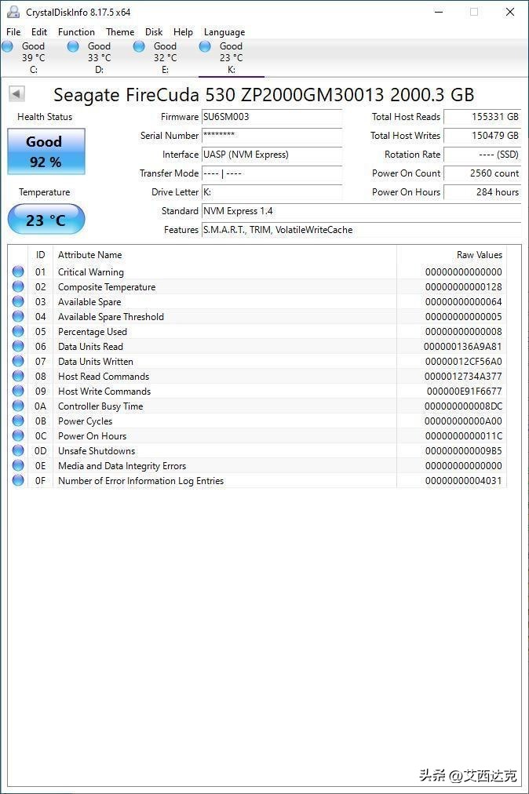The image size is (529, 794).
Task: Click status orb for Host Write Commands
Action: (18, 391)
